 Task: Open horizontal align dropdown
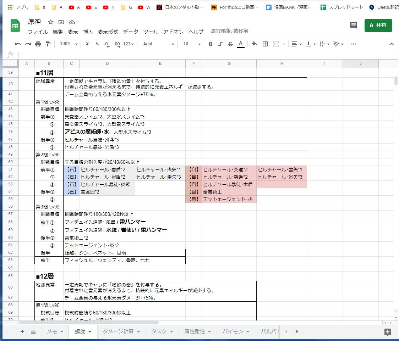point(297,44)
